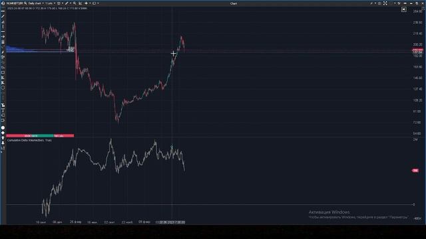Click the application logo icon in toolbar
426x239 pixels.
pyautogui.click(x=3, y=3)
